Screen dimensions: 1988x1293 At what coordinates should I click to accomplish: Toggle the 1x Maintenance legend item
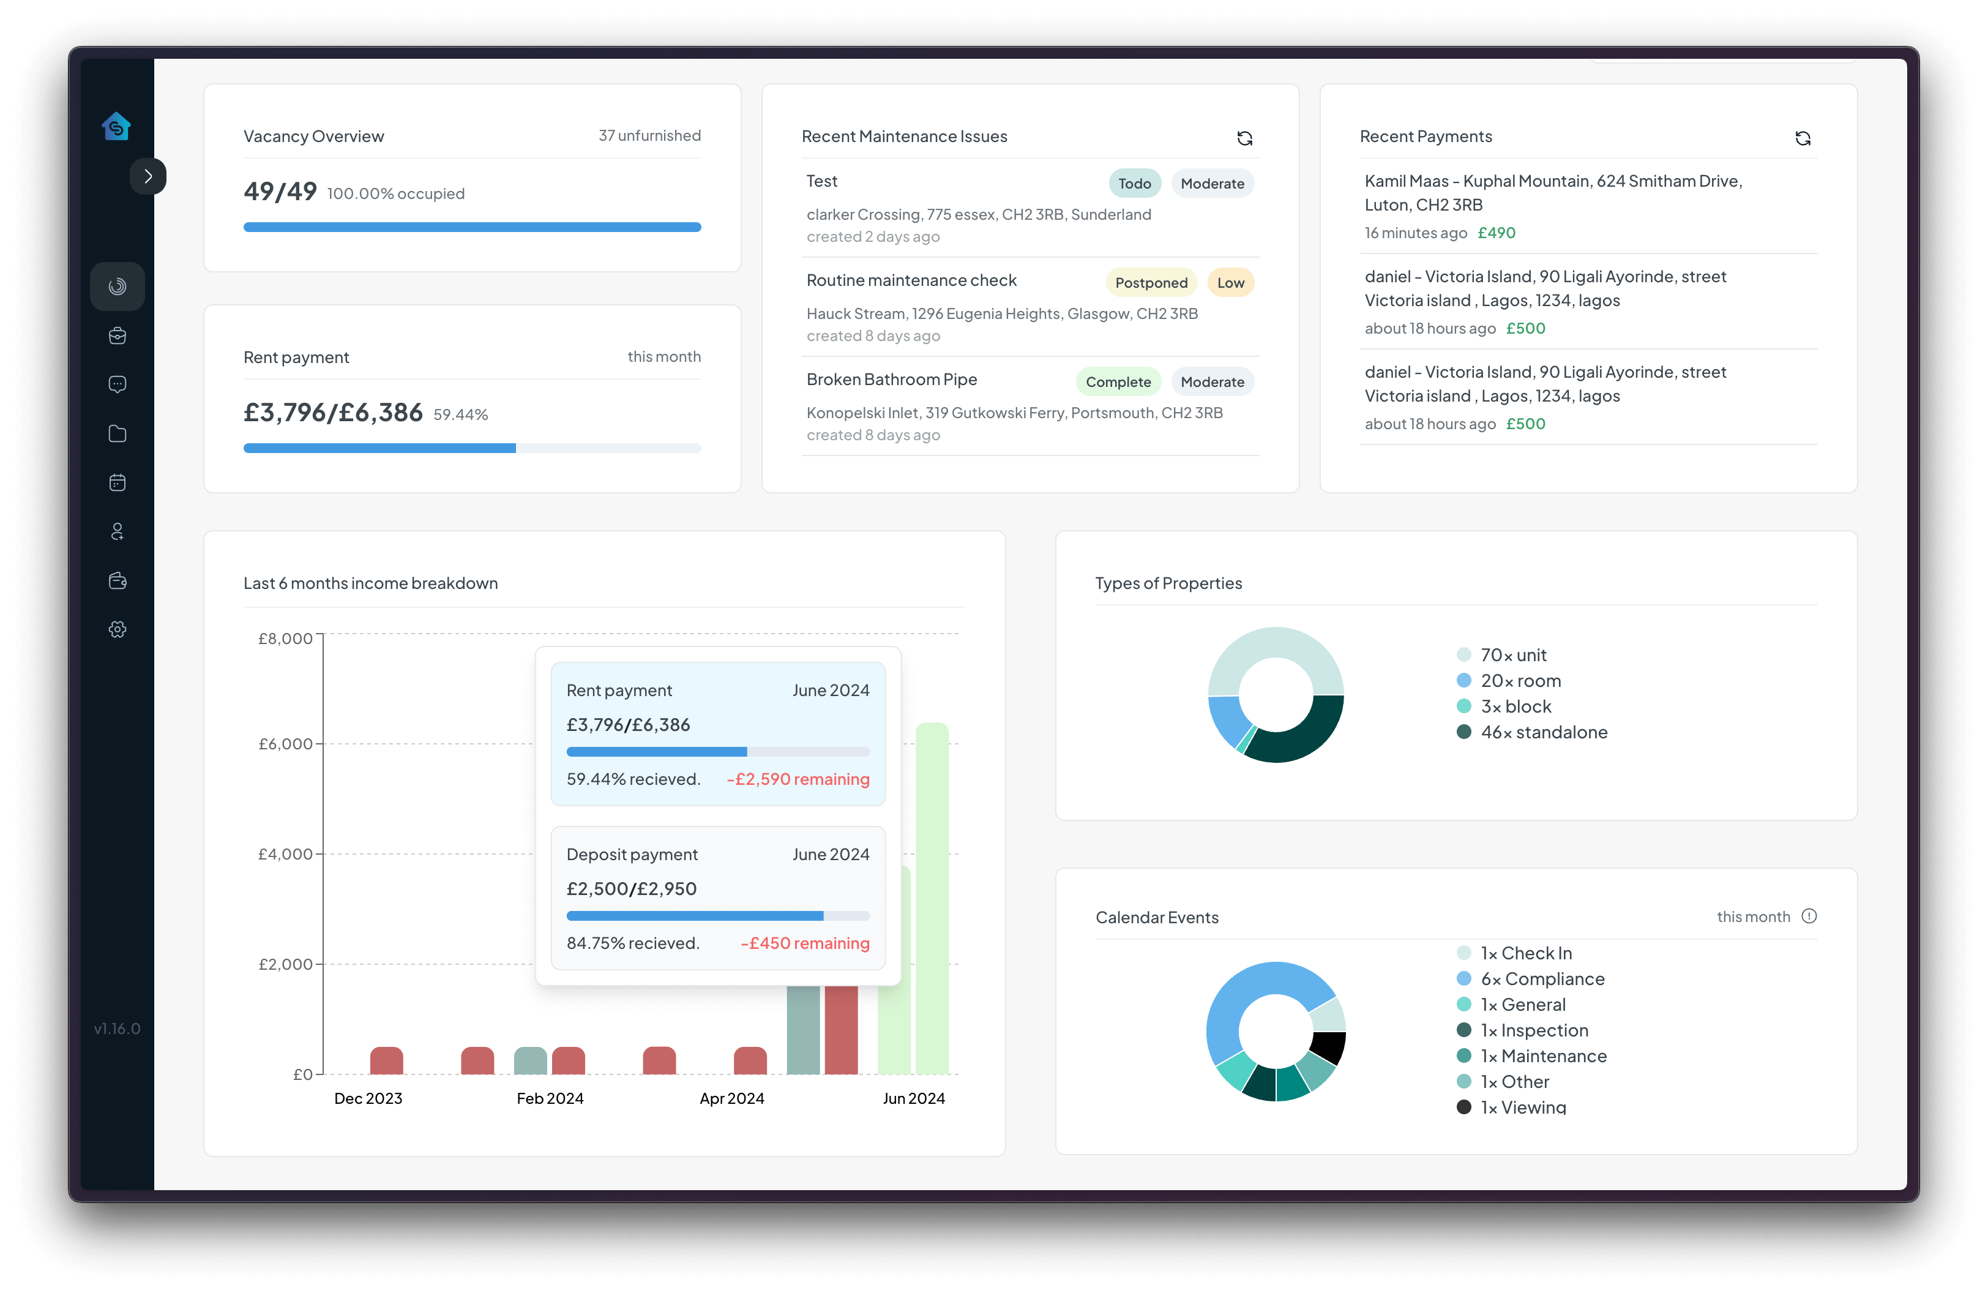(1531, 1057)
